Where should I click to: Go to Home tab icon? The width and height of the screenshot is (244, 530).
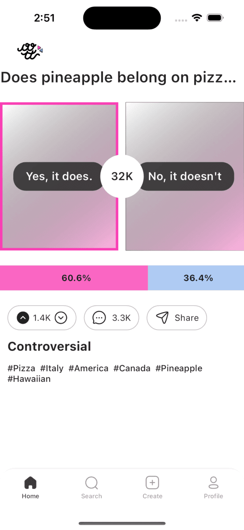click(30, 483)
